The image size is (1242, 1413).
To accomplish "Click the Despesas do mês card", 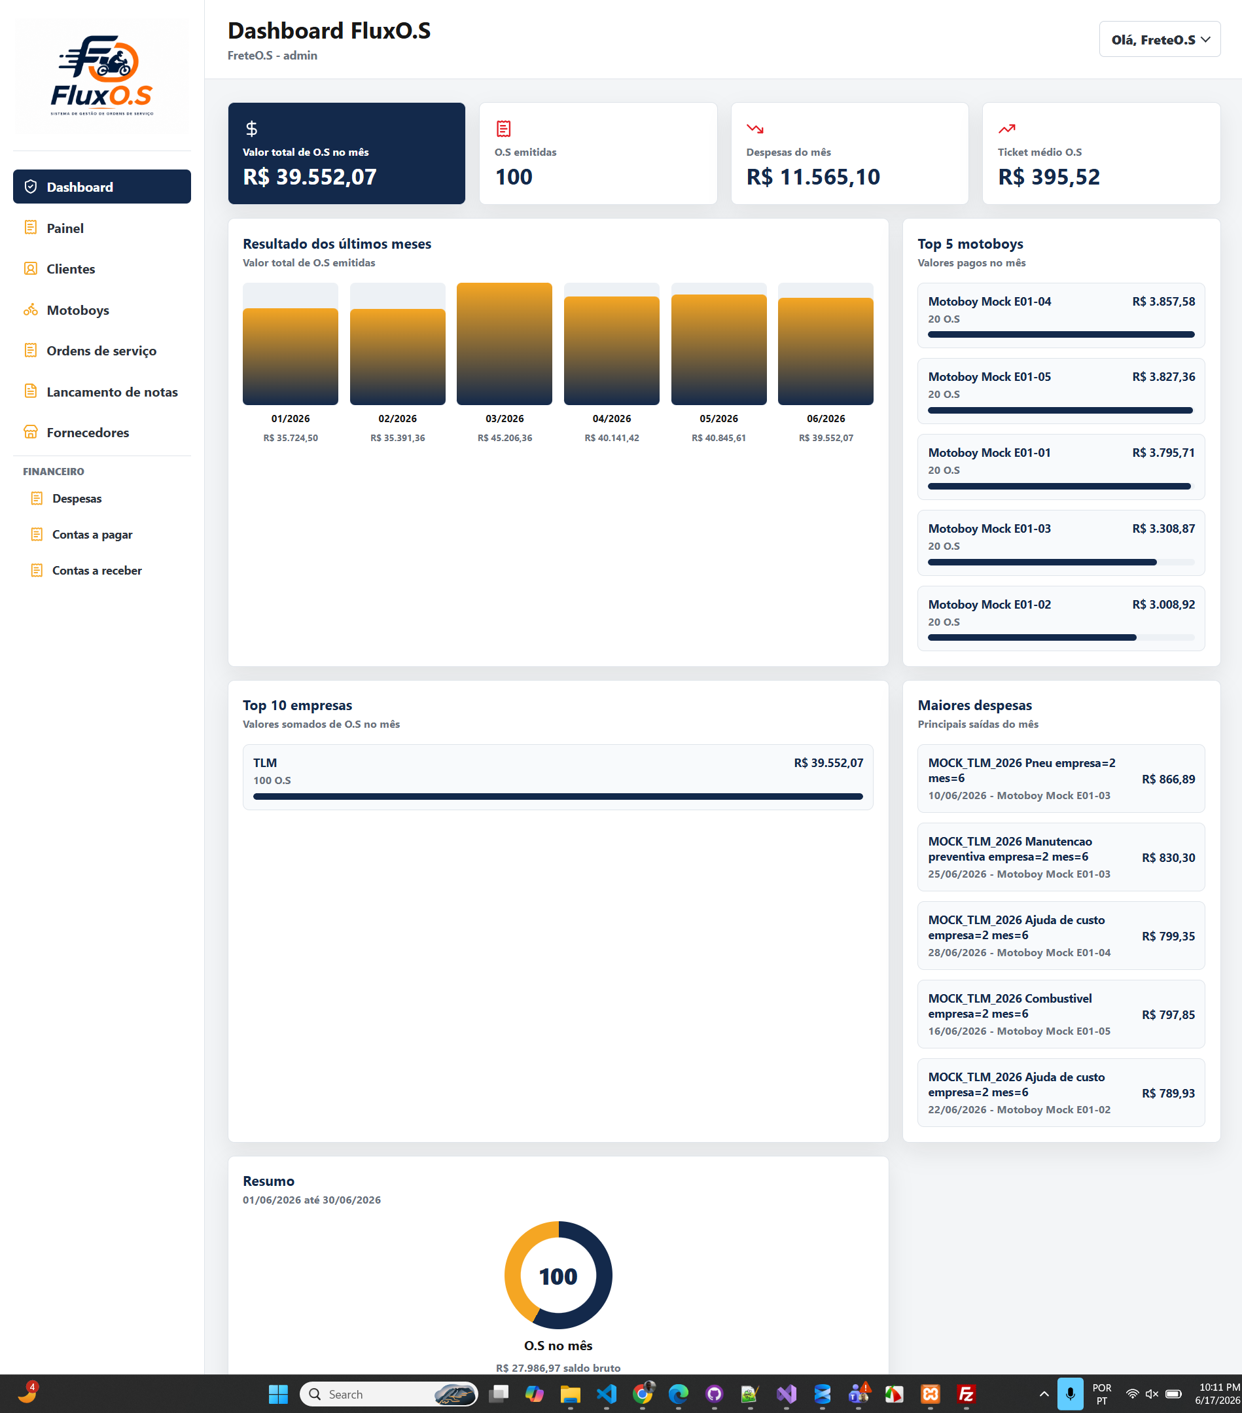I will (x=849, y=153).
